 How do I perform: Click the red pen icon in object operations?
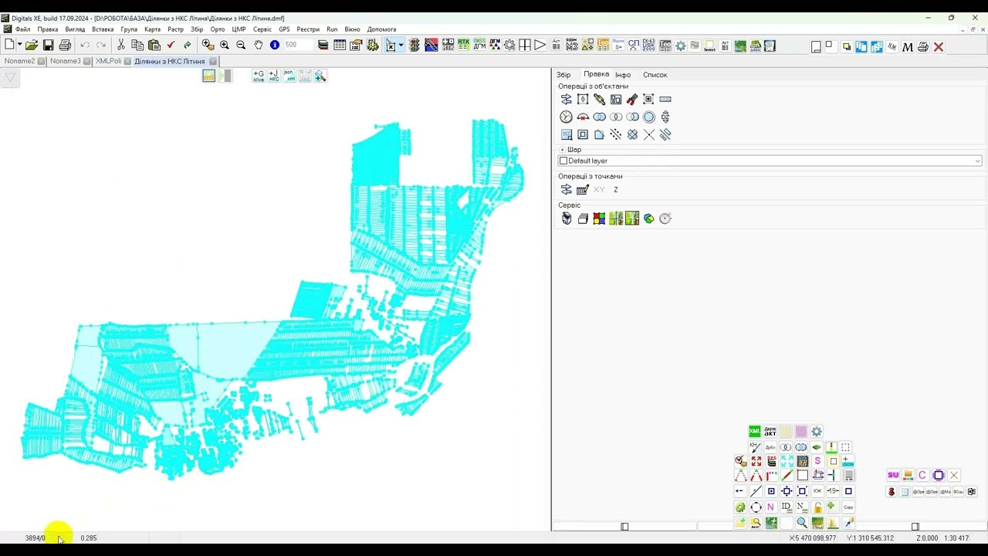632,99
